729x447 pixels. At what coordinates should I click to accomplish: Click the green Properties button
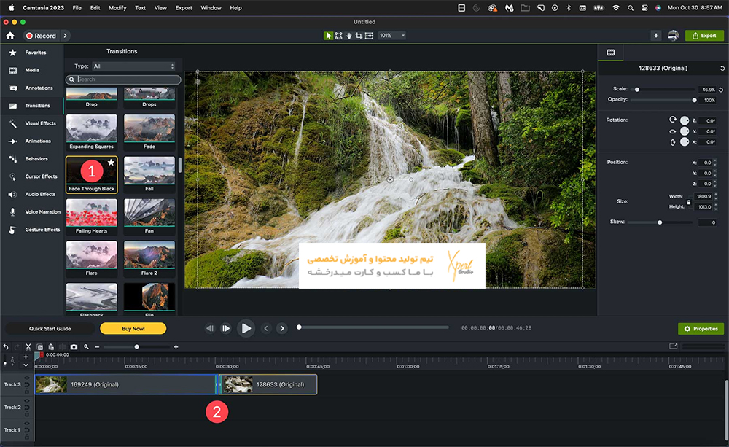point(701,329)
